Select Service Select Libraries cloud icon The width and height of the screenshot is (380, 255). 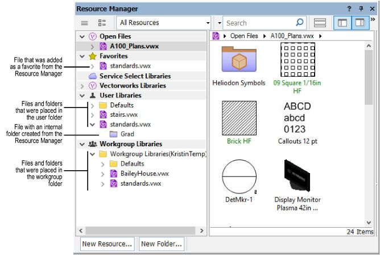(x=93, y=76)
